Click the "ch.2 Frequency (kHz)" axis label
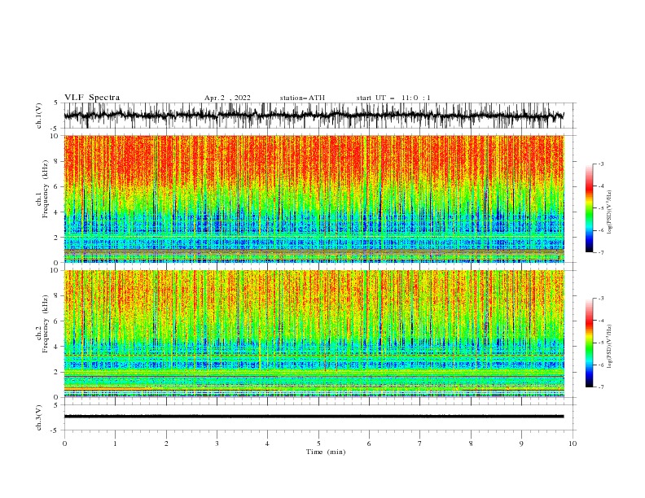 coord(42,324)
